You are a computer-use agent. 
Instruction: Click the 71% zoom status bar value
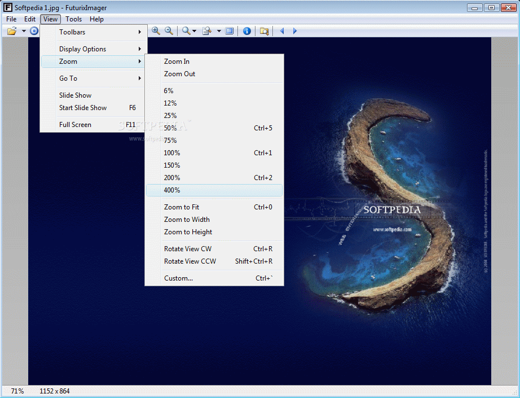coord(17,391)
